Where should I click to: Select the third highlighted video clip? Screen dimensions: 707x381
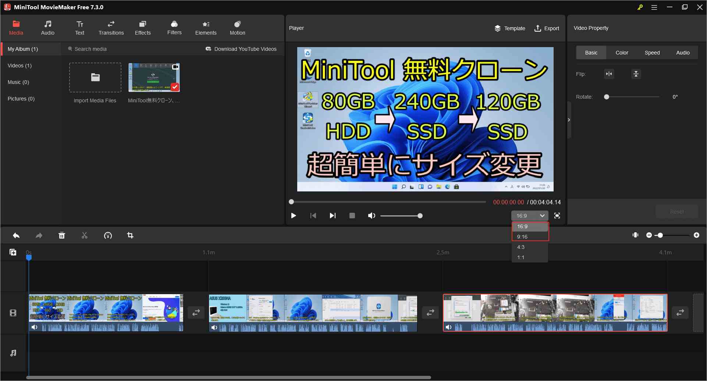555,313
